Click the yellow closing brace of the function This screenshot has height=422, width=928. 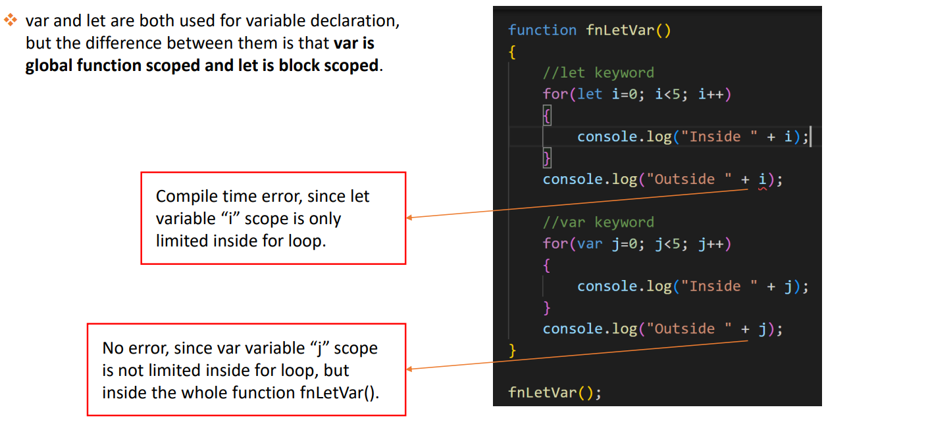513,350
